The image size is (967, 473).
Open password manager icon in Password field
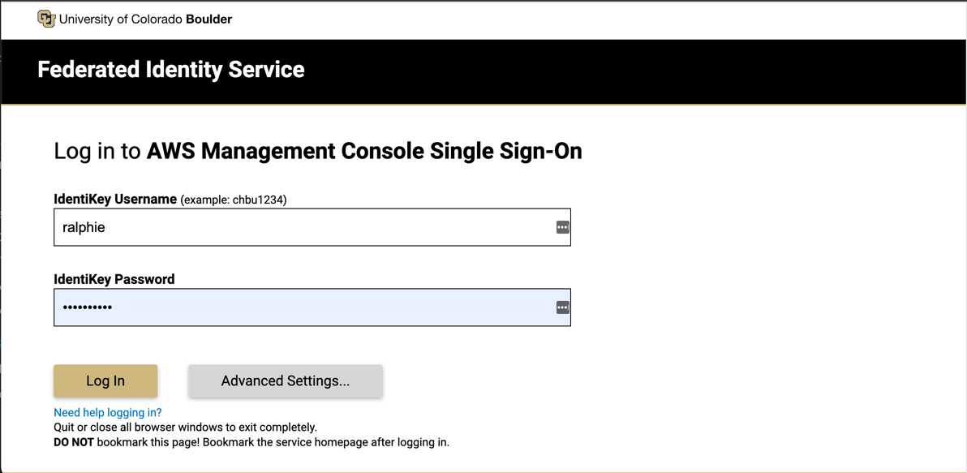[x=562, y=307]
